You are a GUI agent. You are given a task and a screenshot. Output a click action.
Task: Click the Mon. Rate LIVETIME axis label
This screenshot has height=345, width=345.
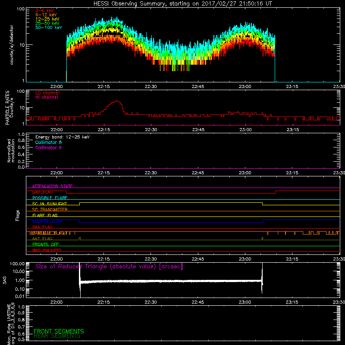11,323
